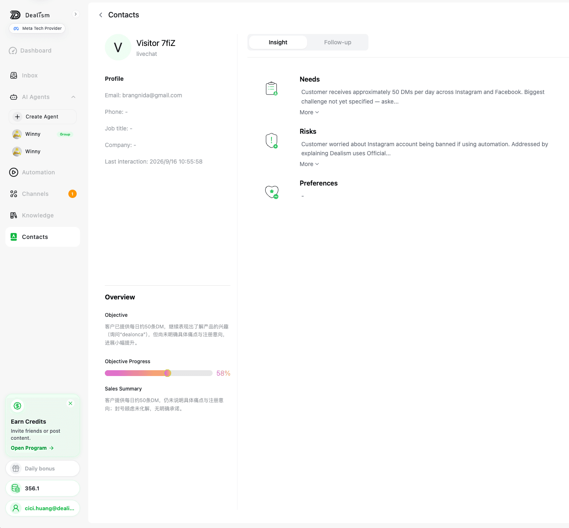The image size is (569, 528).
Task: Click the Earn Credits dollar icon
Action: click(x=17, y=406)
